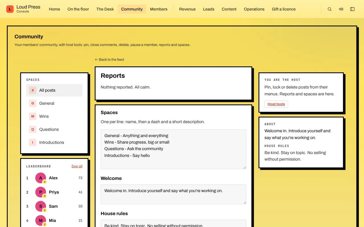Open the Content nav item
The width and height of the screenshot is (364, 227).
[x=229, y=9]
